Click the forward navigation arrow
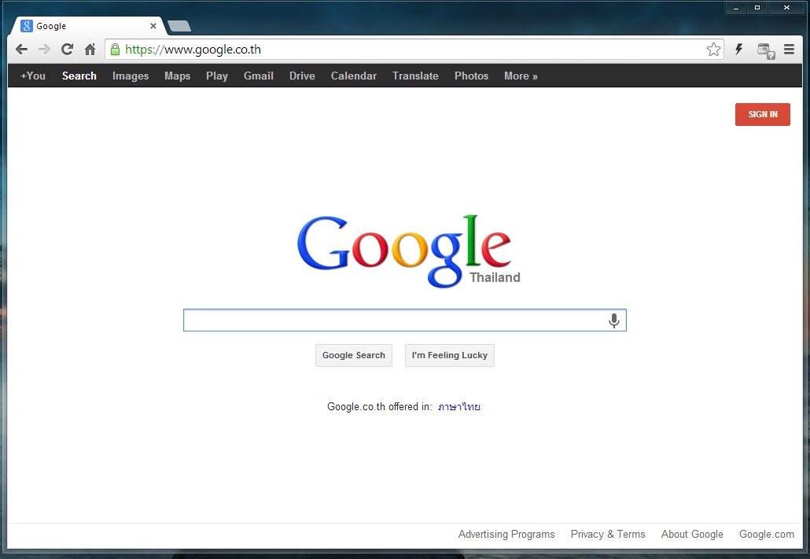 point(44,50)
